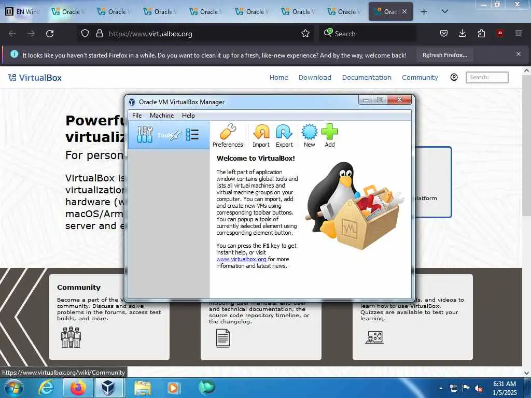Open Firefox downloads panel
The width and height of the screenshot is (531, 398).
tap(462, 34)
